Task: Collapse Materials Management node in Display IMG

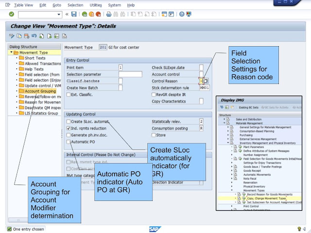Action: click(x=225, y=123)
